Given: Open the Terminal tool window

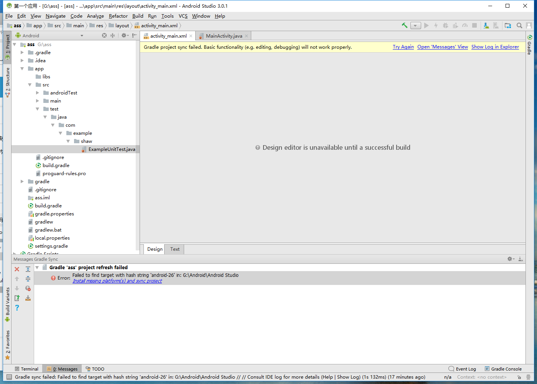Looking at the screenshot, I should [x=26, y=369].
